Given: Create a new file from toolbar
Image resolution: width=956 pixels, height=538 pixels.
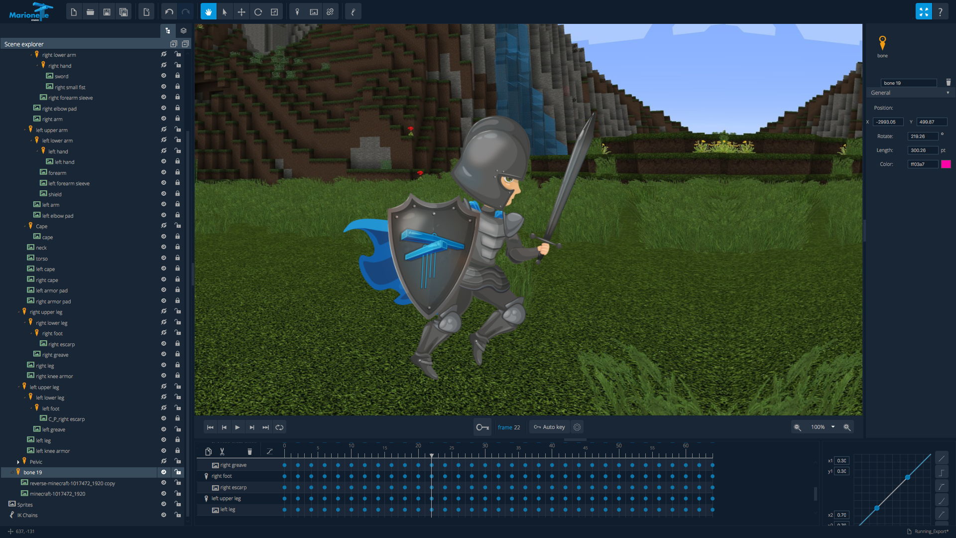Looking at the screenshot, I should [74, 12].
